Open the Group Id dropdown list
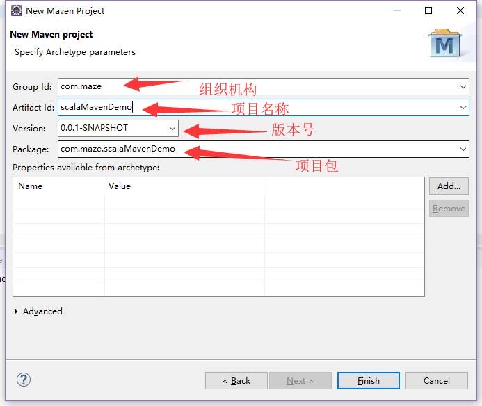482x406 pixels. click(463, 87)
